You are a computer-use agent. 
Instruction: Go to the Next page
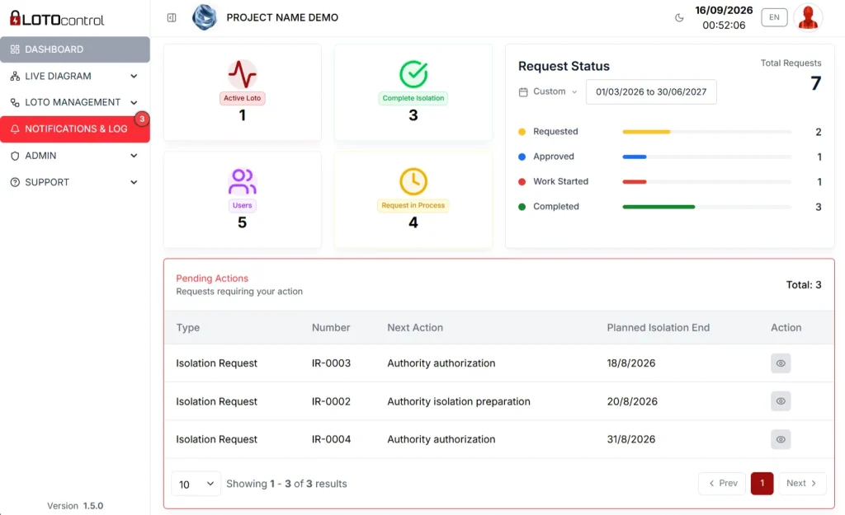tap(801, 483)
